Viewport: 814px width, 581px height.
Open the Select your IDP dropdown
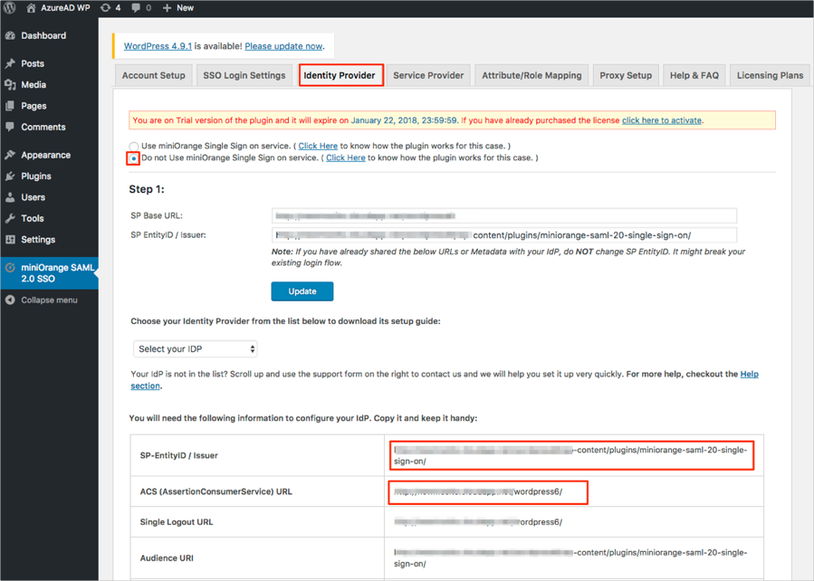(196, 349)
